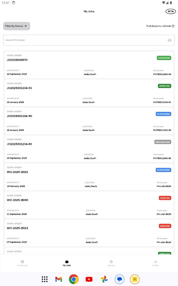Select the My Jobs briefcase icon
The height and width of the screenshot is (286, 178).
pyautogui.click(x=67, y=262)
